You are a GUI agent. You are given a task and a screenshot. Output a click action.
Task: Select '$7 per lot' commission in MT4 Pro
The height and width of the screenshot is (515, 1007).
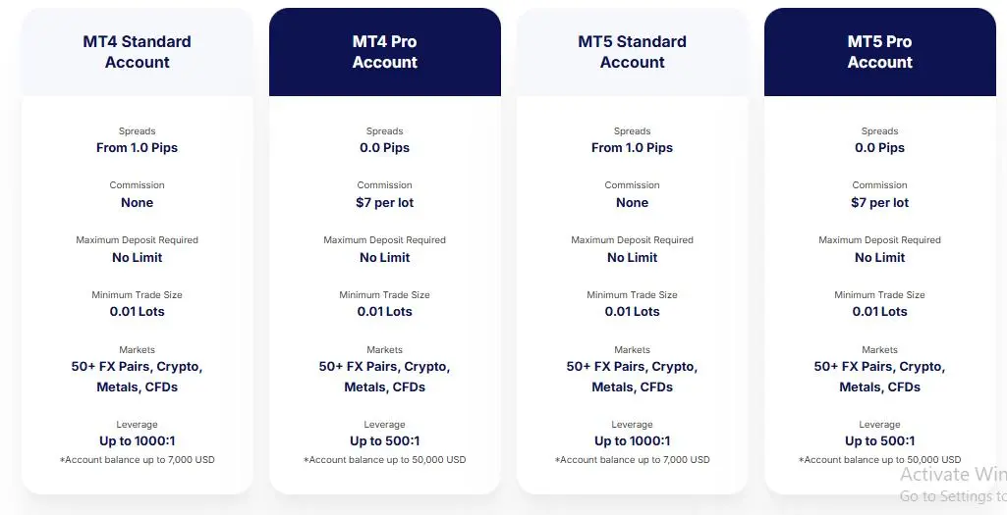(385, 203)
